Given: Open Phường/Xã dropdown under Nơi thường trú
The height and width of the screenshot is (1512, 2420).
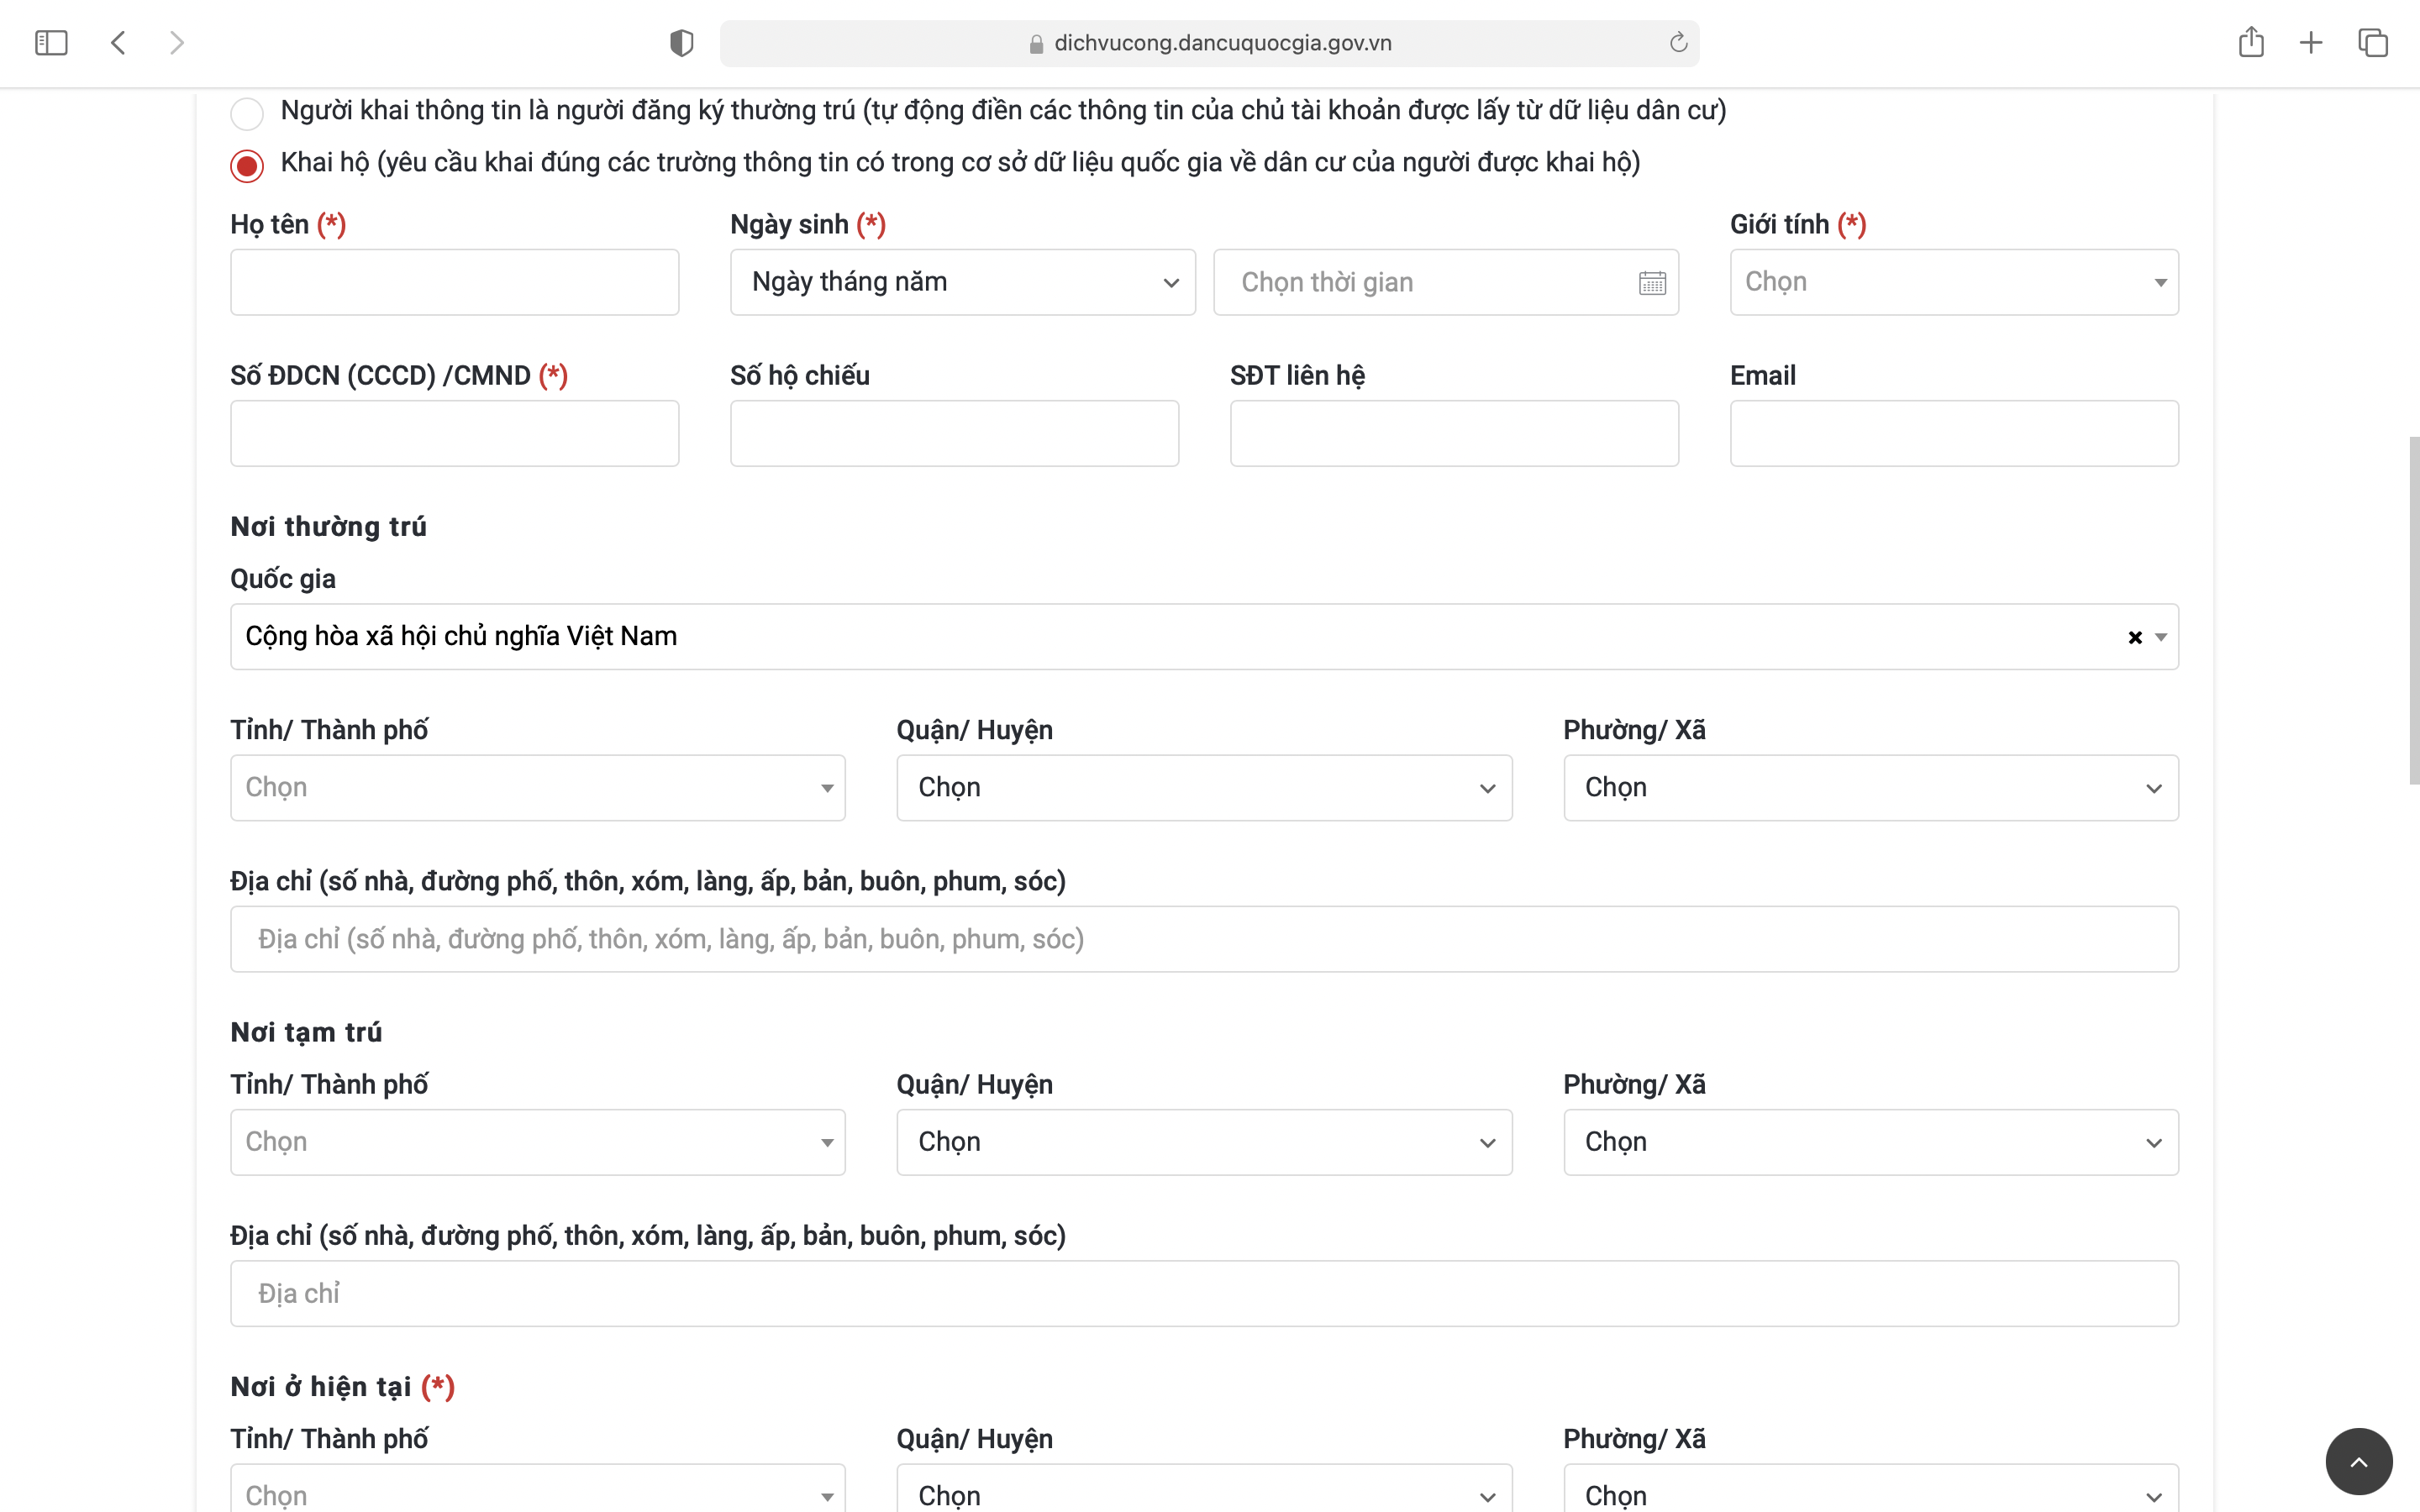Looking at the screenshot, I should (1870, 788).
